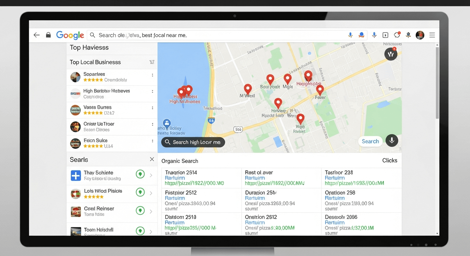Expand the Coad Reinser chevron arrow
Screen dimensions: 470x256
tap(151, 211)
